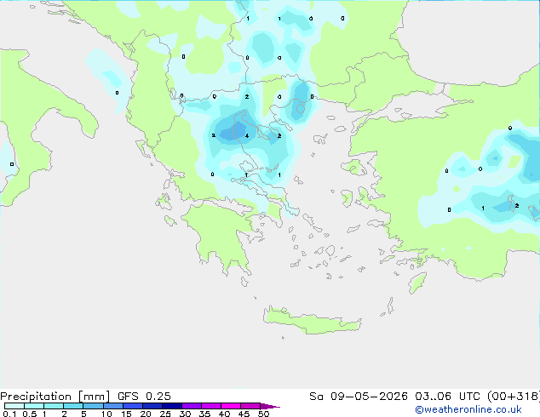Click the '03..06 UTC' time text

pos(448,397)
